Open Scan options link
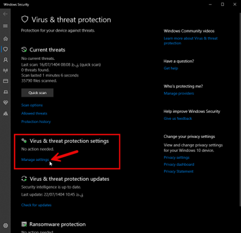This screenshot has height=233, width=241. (32, 105)
